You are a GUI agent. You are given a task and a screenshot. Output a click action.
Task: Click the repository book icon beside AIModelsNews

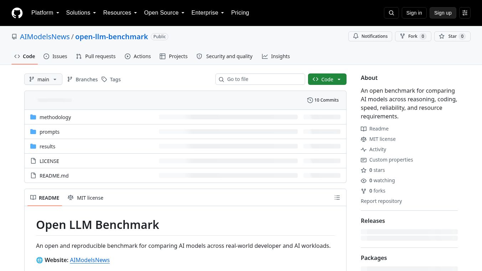[x=14, y=37]
